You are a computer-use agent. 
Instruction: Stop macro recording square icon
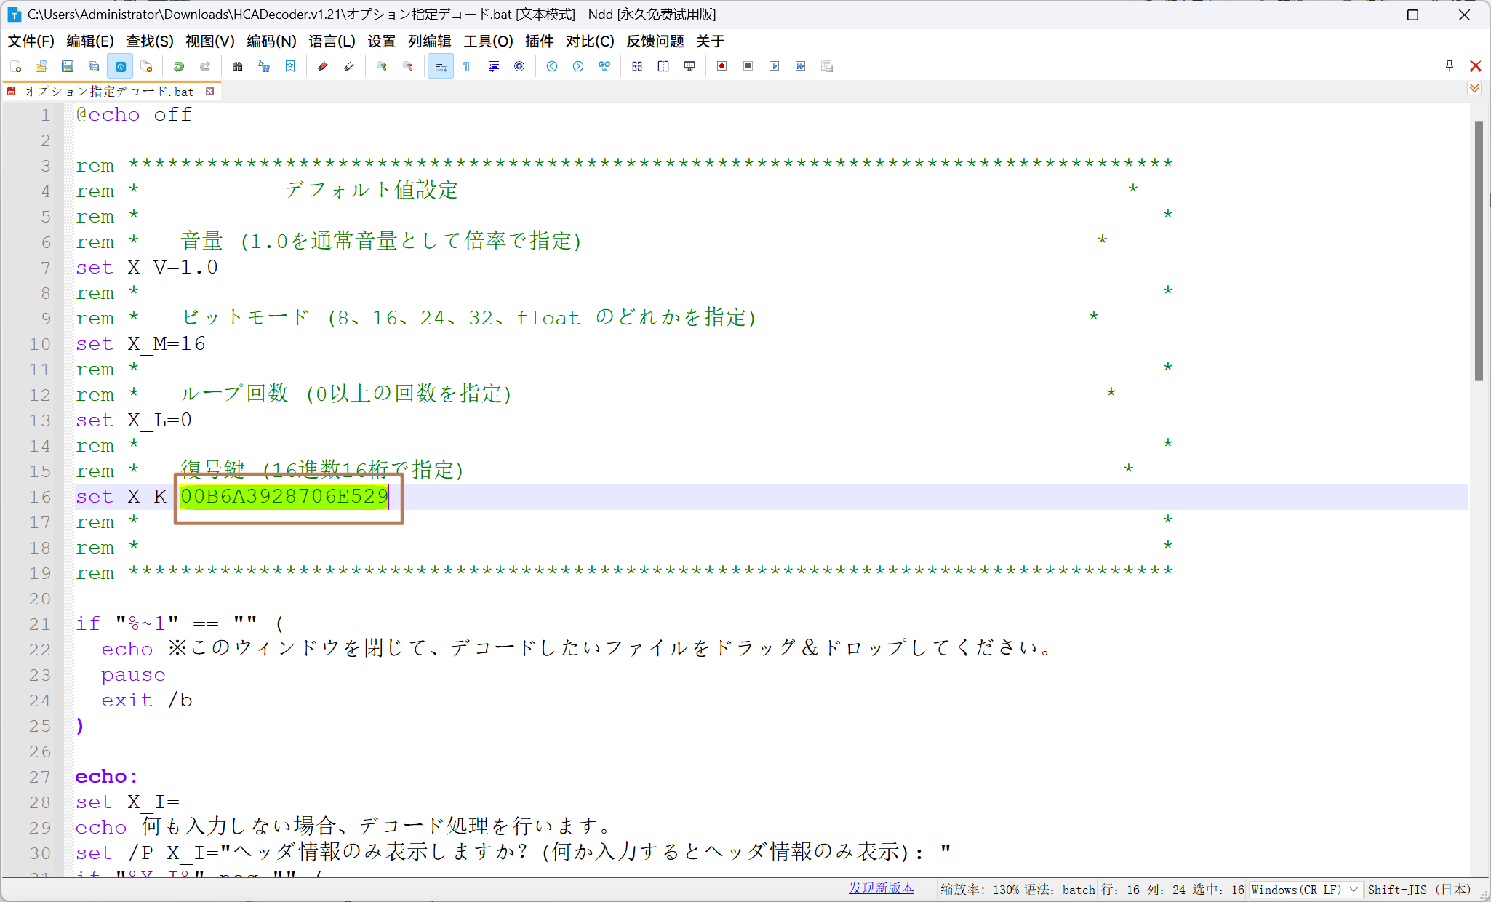point(748,66)
